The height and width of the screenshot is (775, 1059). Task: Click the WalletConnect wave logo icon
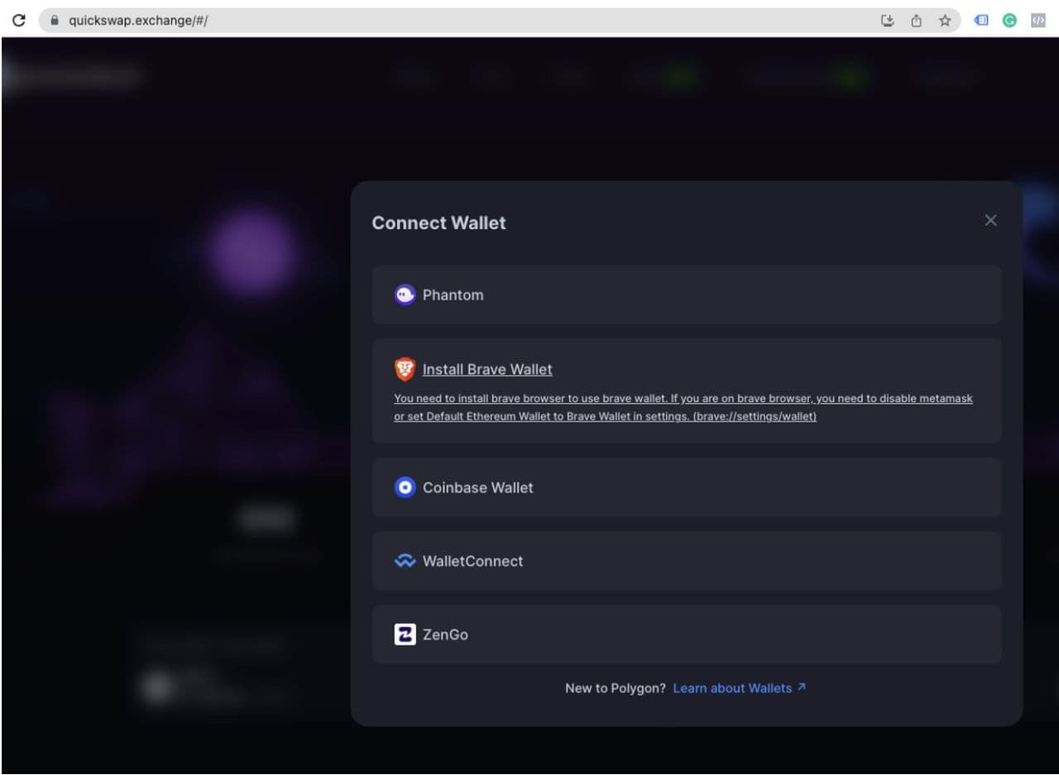tap(405, 561)
